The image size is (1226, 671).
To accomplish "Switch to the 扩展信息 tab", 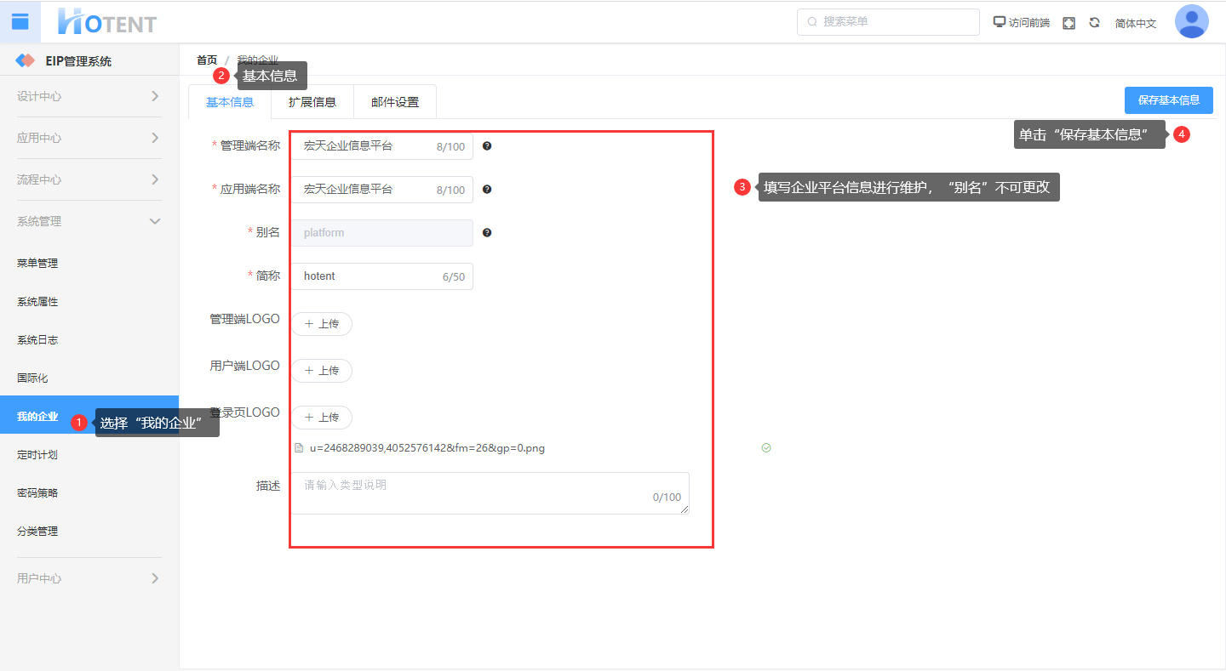I will point(312,102).
